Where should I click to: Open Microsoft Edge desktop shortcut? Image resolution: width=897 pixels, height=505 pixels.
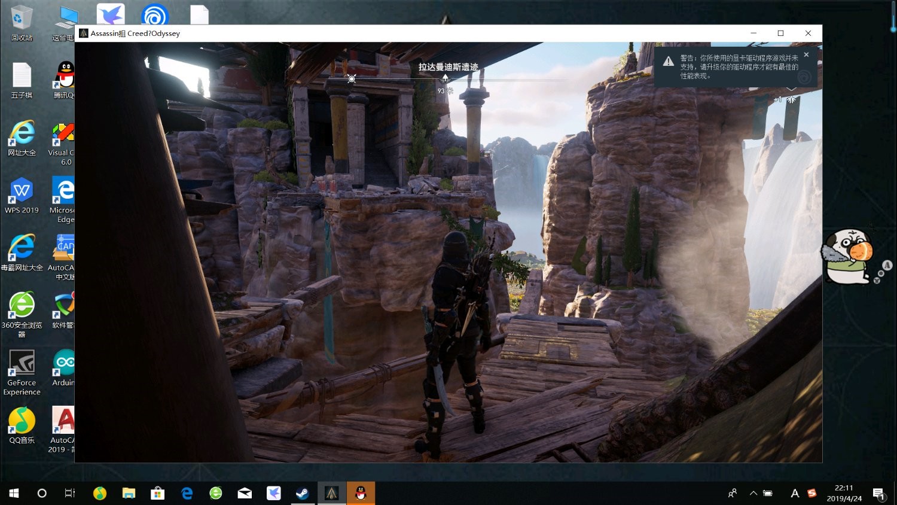click(62, 200)
